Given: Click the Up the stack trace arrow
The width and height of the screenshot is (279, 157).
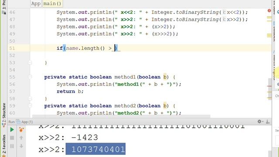Looking at the screenshot, I should pyautogui.click(x=21, y=138).
